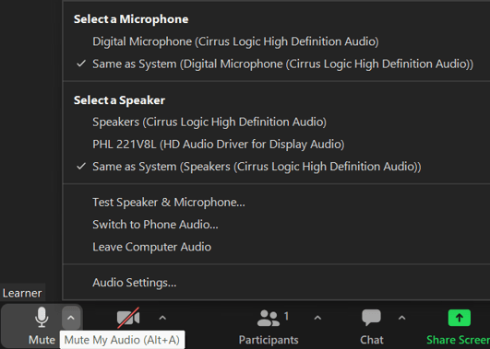Screen dimensions: 490x349
Task: Click the Participants count number
Action: pyautogui.click(x=286, y=316)
